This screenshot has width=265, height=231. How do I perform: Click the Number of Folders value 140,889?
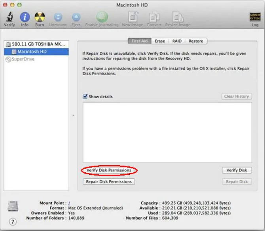[x=76, y=218]
